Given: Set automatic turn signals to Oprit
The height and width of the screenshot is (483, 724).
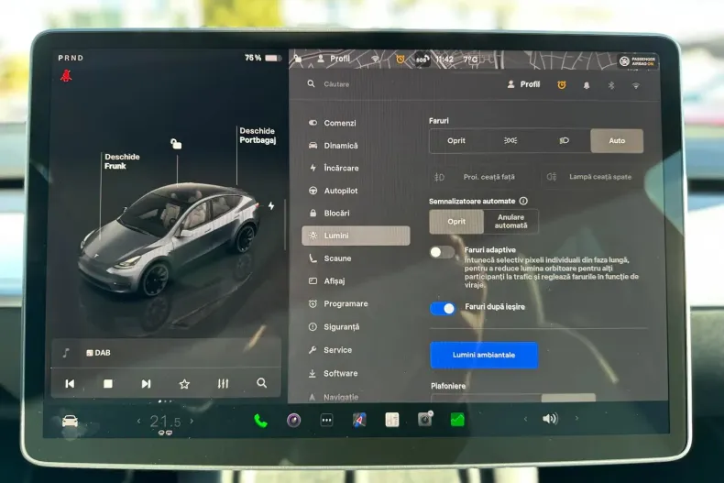Looking at the screenshot, I should pos(456,222).
